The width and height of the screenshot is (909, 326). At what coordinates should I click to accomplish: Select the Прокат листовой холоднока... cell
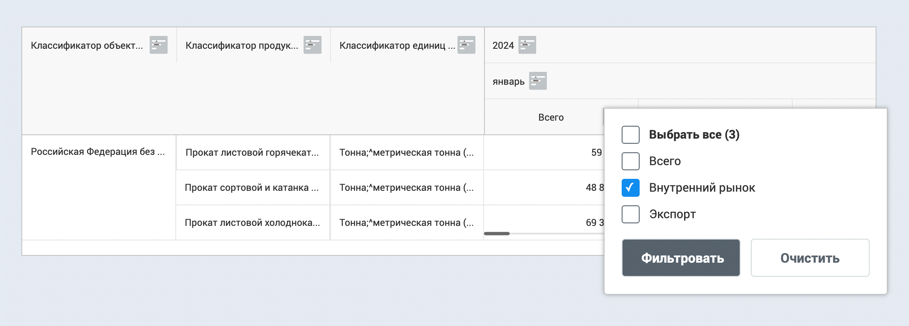tap(252, 223)
